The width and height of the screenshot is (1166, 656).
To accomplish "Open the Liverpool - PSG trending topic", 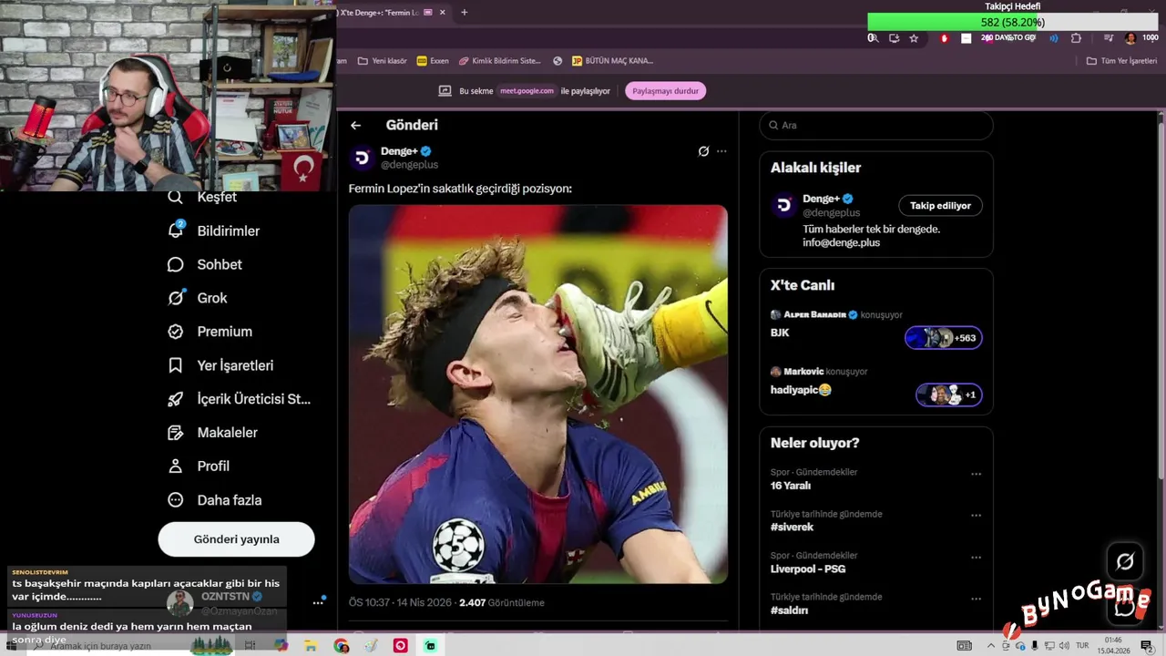I will (x=808, y=569).
